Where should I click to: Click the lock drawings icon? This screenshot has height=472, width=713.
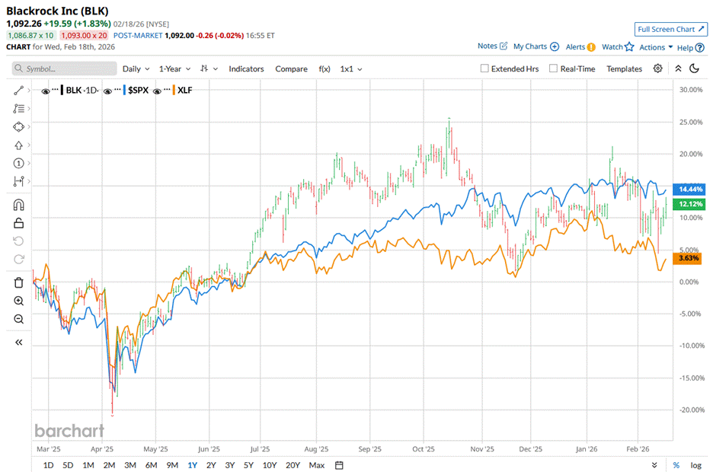tap(18, 223)
